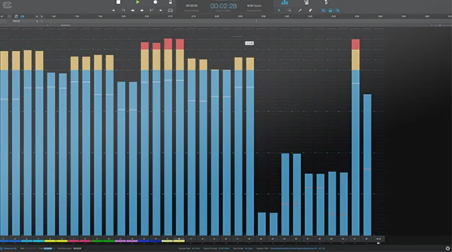Select the magnifier zoom tool
This screenshot has height=252, width=452.
tap(289, 10)
